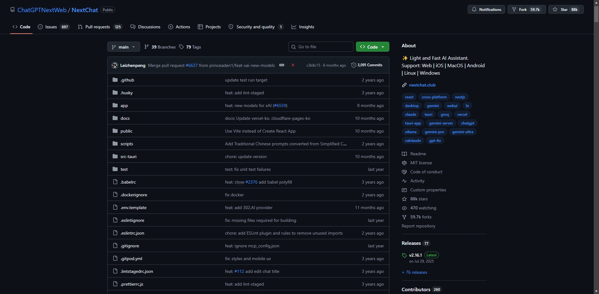The width and height of the screenshot is (599, 294).
Task: Open the 88k stars link
Action: tap(419, 199)
